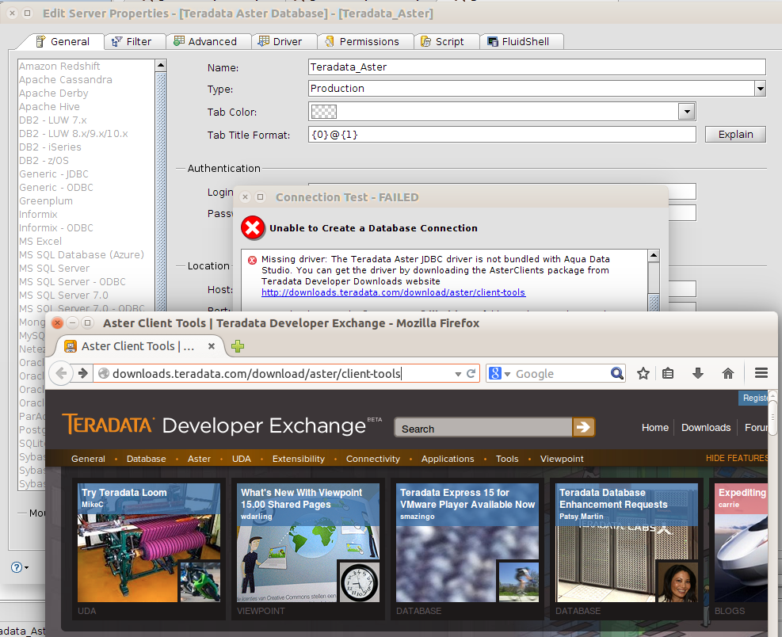The image size is (782, 637).
Task: Click the Name field containing Teradata_Aster
Action: 536,67
